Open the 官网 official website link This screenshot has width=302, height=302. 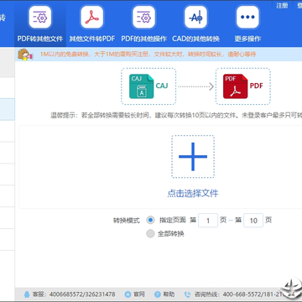(x=139, y=294)
